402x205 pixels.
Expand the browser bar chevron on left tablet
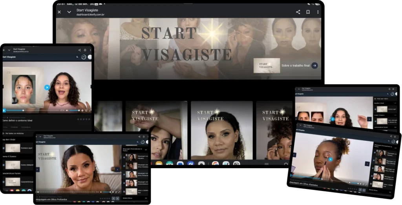(x=9, y=50)
